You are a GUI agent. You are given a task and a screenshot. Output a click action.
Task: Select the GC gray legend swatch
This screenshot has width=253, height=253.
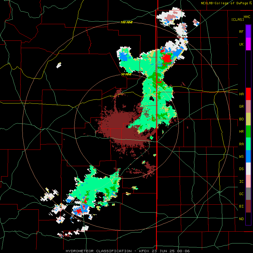tap(248, 194)
